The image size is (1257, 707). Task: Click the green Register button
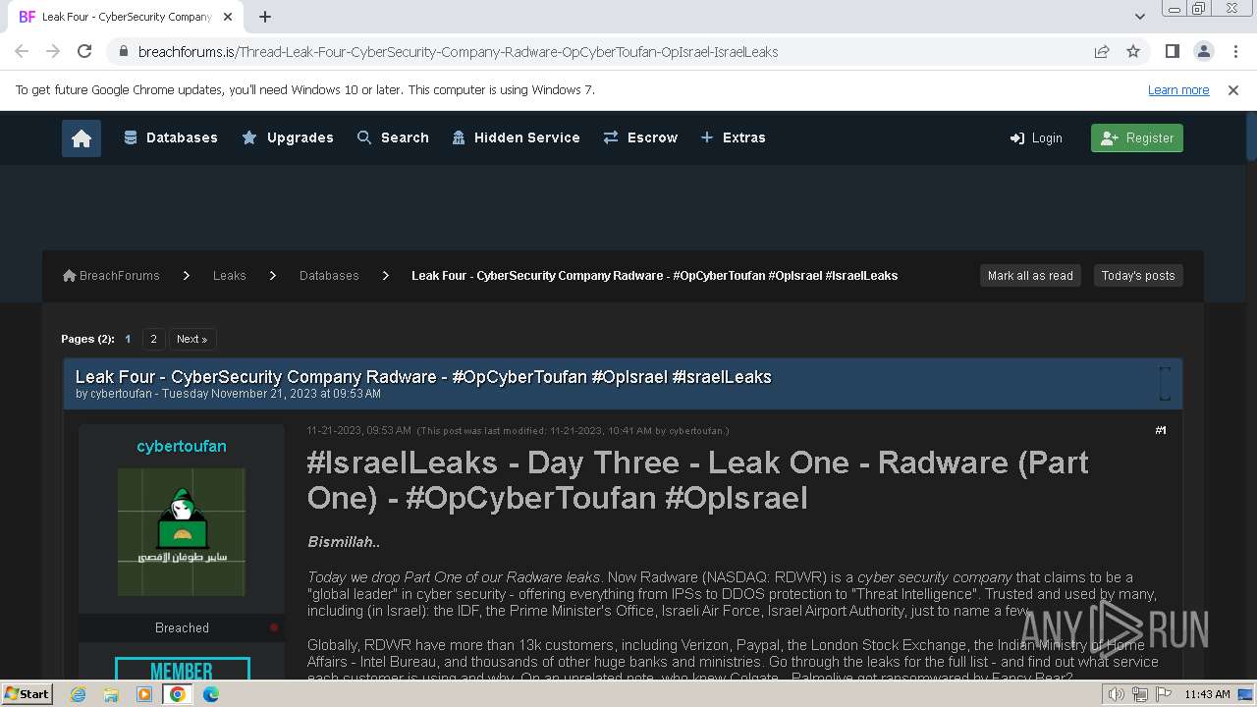(x=1137, y=138)
